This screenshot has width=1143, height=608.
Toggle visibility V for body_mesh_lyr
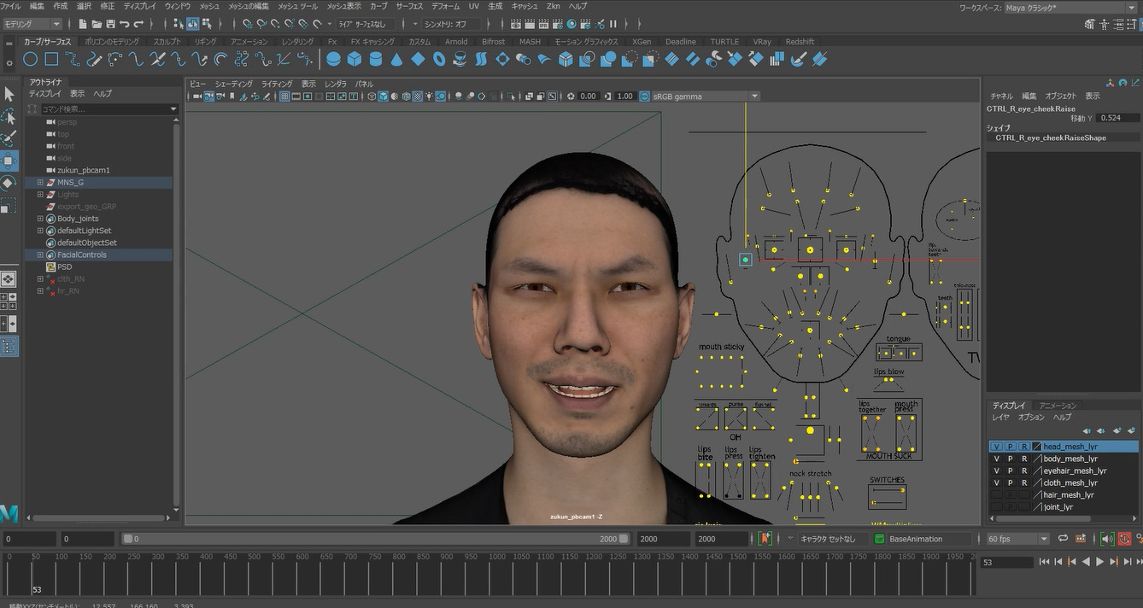(x=996, y=459)
